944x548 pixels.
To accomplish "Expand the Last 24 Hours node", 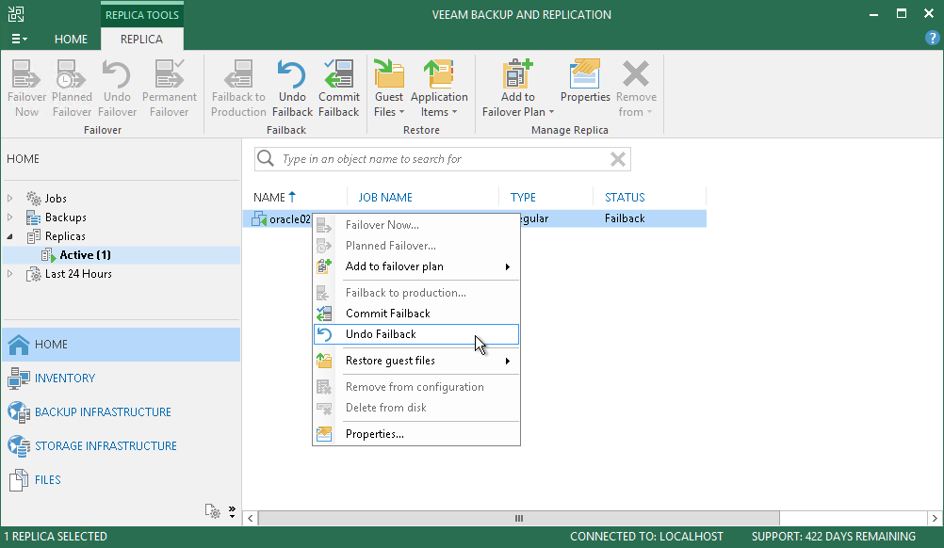I will 9,274.
